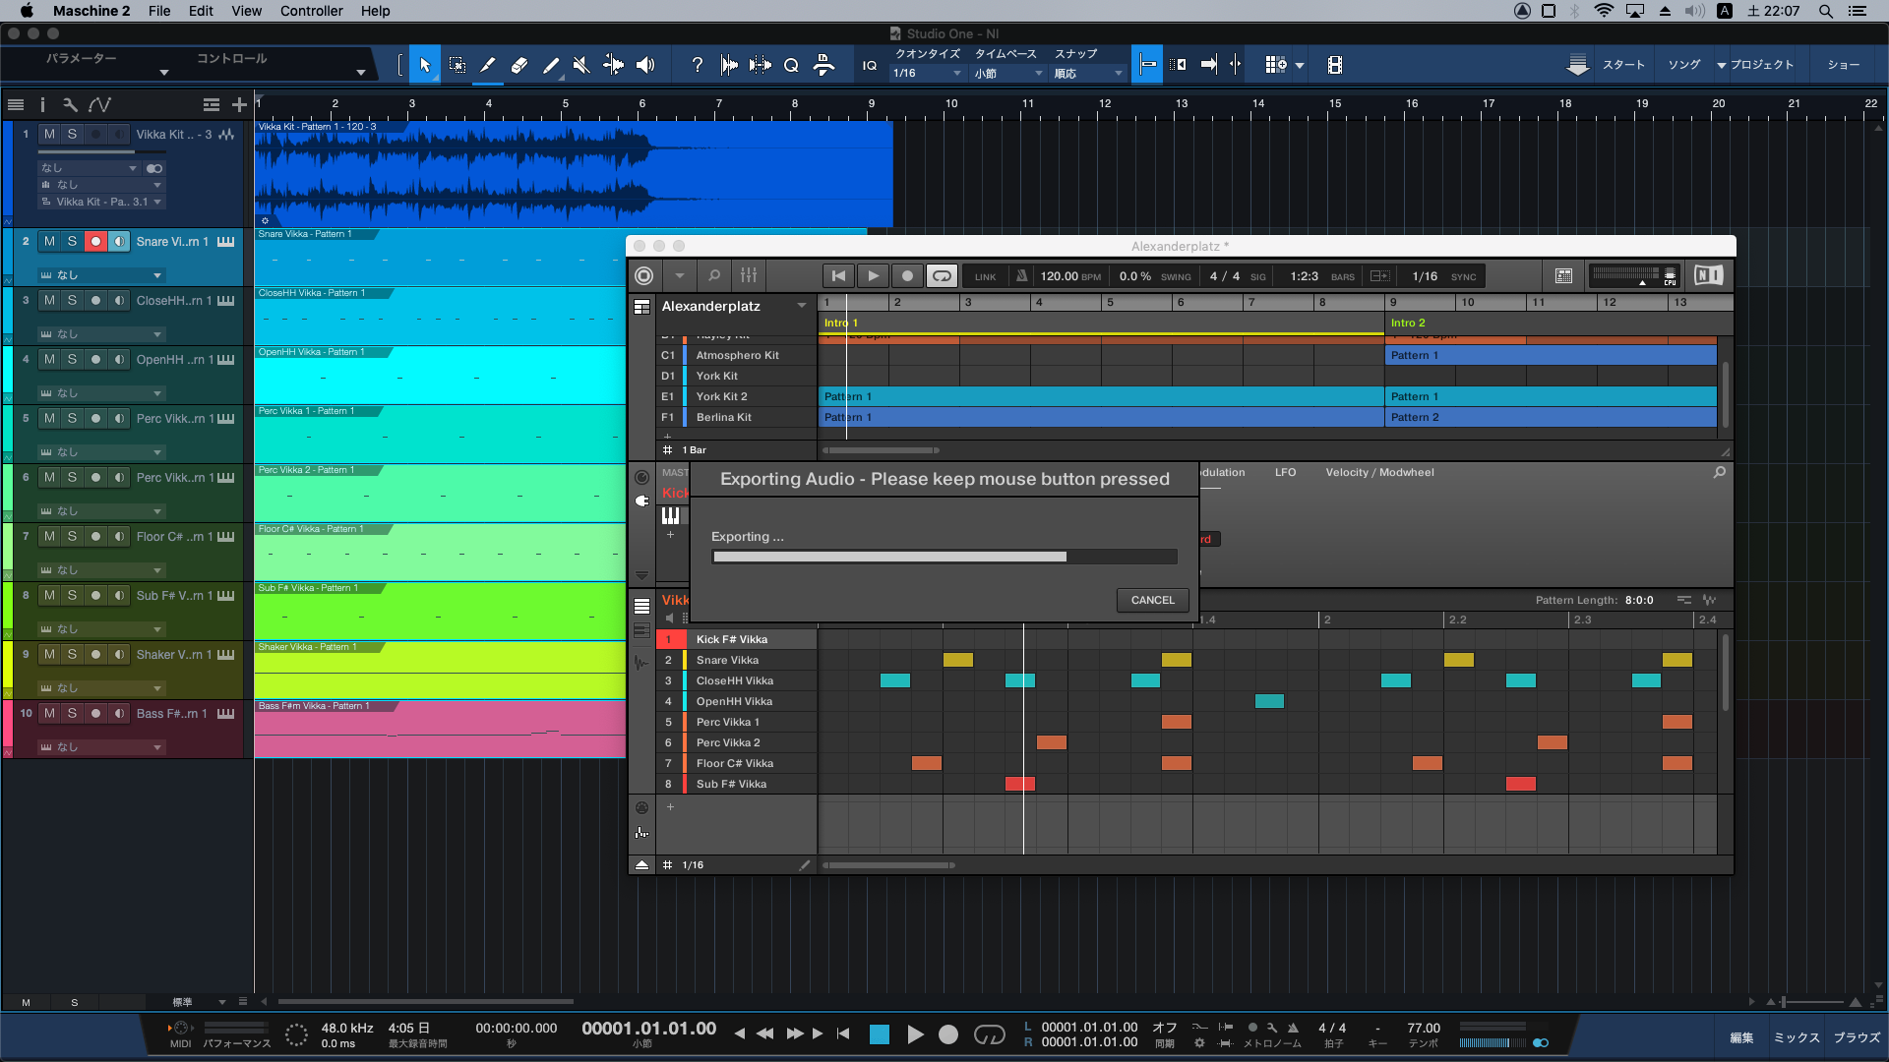Image resolution: width=1889 pixels, height=1062 pixels.
Task: Expand parameter panel dropdown arrow
Action: point(164,73)
